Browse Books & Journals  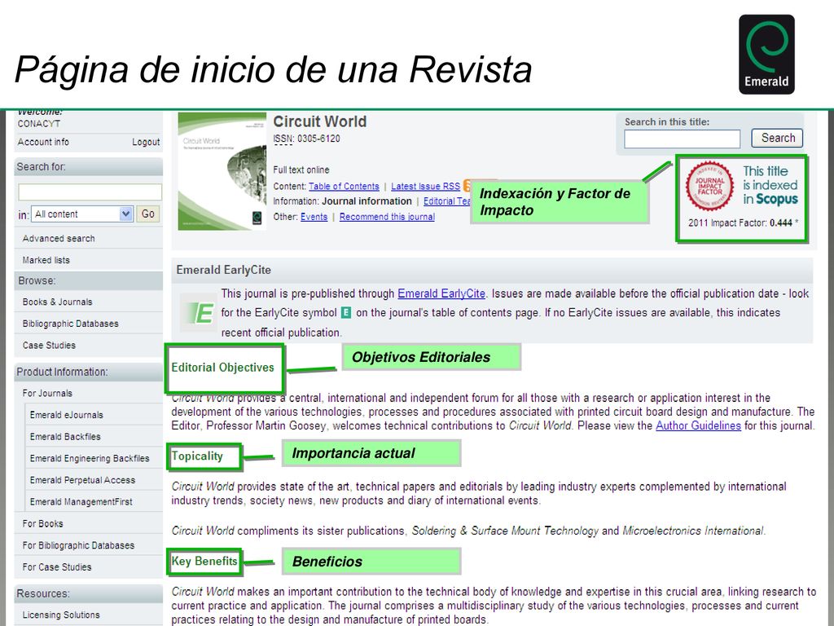58,302
